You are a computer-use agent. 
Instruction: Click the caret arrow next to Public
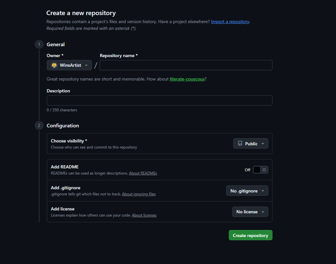coord(263,144)
